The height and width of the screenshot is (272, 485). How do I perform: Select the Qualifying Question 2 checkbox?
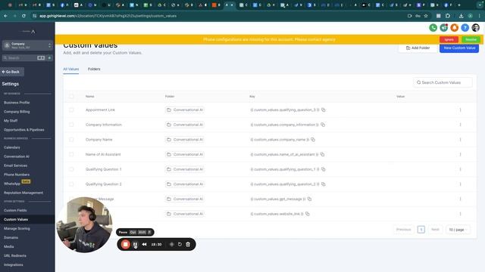pos(71,184)
